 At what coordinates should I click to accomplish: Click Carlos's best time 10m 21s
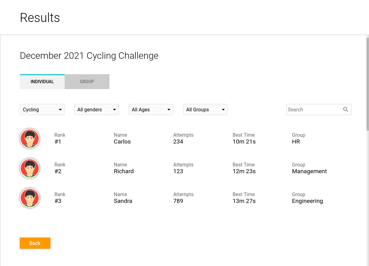[x=244, y=142]
